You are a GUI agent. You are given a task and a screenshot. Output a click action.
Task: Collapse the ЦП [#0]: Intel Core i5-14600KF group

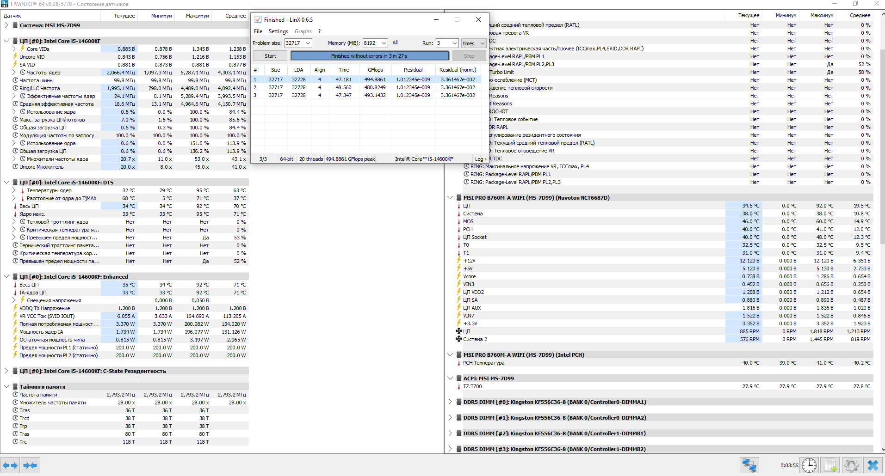tap(6, 41)
